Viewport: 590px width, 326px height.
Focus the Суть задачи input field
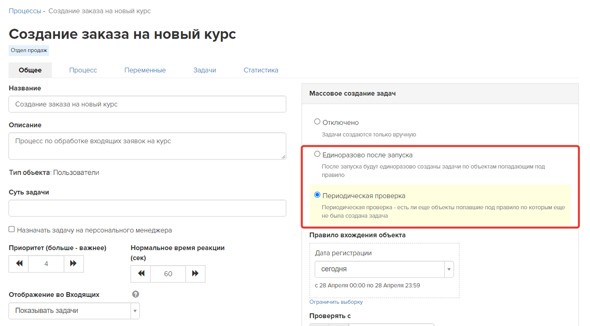(x=147, y=208)
